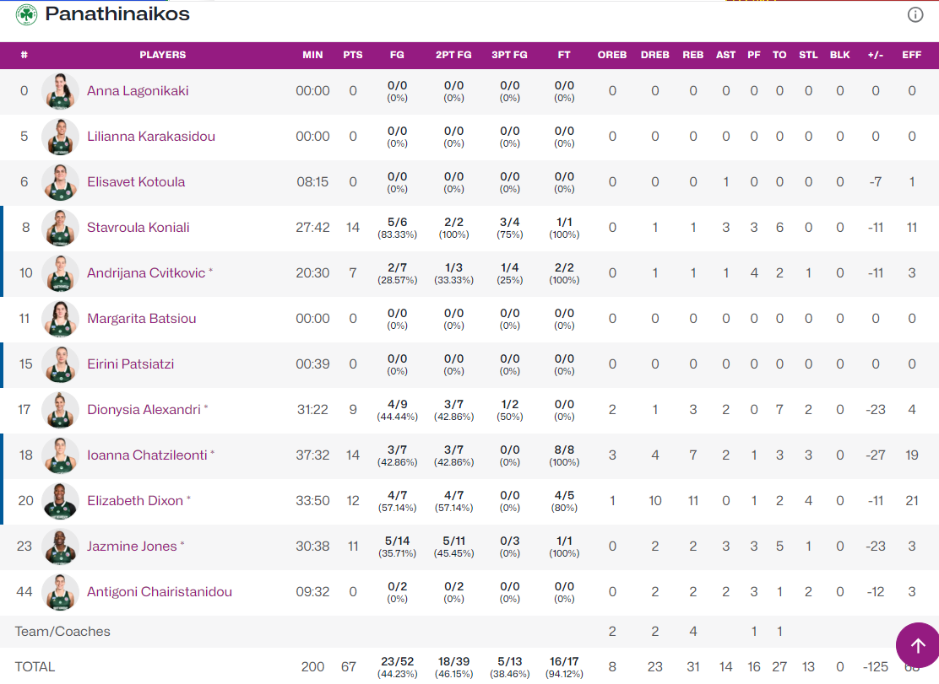Click Lilianna Karakasidou's avatar photo

[61, 137]
